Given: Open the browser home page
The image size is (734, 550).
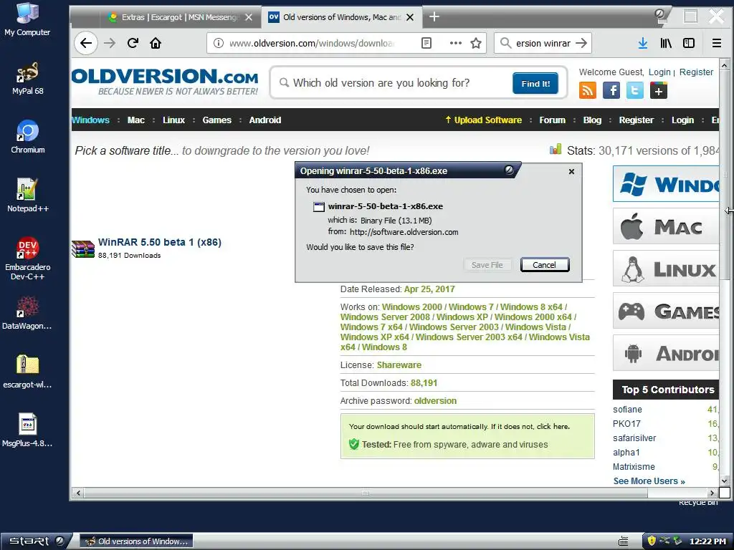Looking at the screenshot, I should 156,43.
